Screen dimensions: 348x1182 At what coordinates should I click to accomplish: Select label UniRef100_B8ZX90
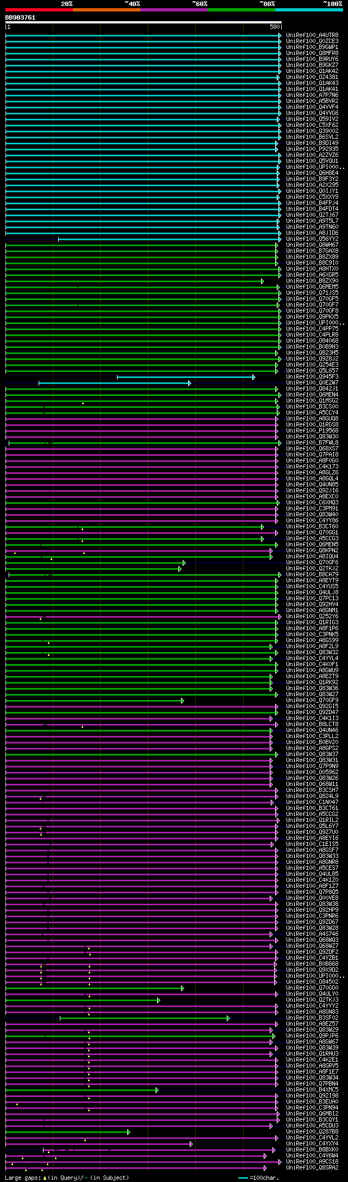coord(312,281)
